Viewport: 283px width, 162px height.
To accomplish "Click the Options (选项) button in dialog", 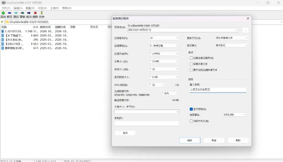I will (125, 133).
